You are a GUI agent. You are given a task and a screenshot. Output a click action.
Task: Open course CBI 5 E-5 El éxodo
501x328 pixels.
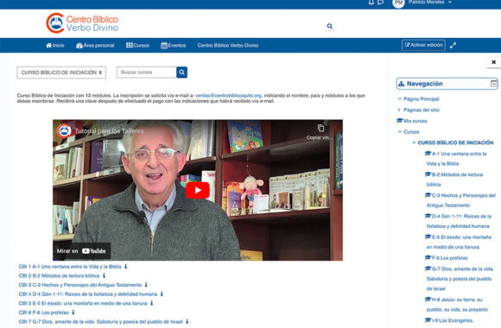coord(83,304)
